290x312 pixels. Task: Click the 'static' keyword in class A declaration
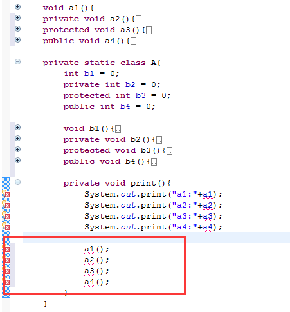click(x=100, y=63)
